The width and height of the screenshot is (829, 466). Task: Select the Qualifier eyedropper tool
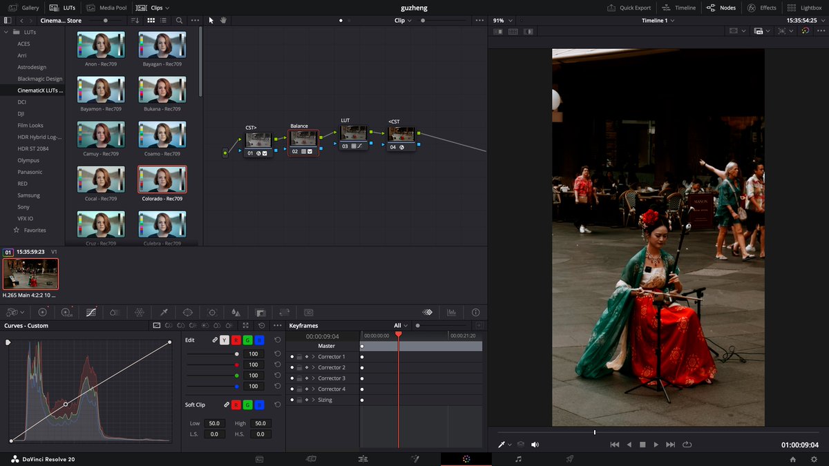point(164,312)
